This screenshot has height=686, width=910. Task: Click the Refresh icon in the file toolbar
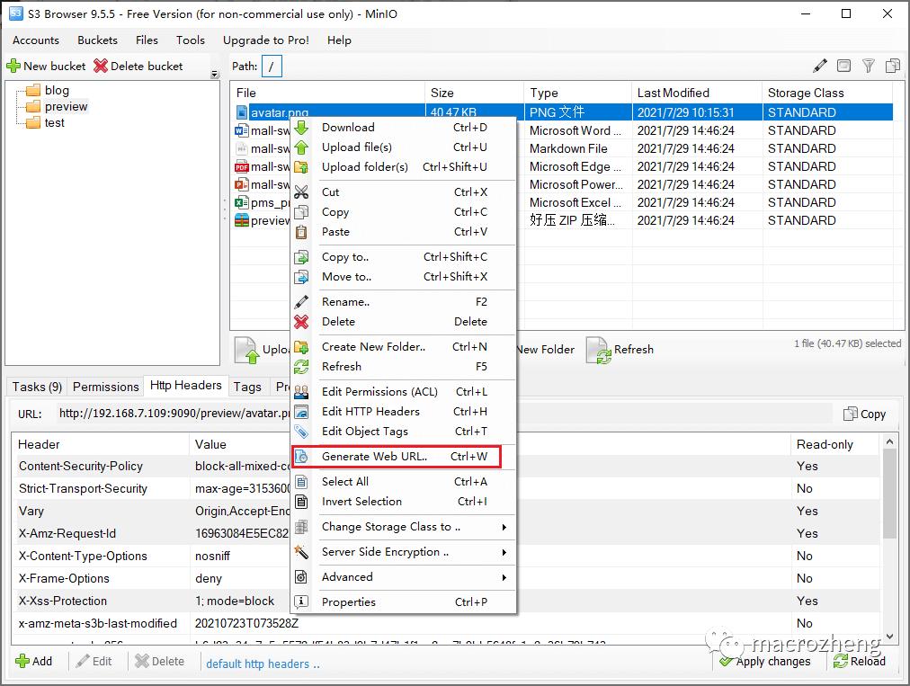point(599,350)
